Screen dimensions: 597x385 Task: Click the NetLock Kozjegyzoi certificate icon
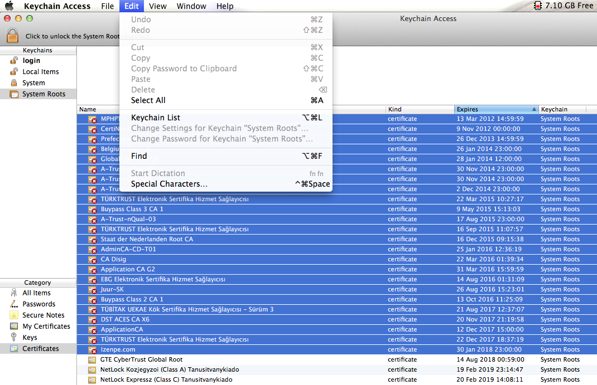92,369
